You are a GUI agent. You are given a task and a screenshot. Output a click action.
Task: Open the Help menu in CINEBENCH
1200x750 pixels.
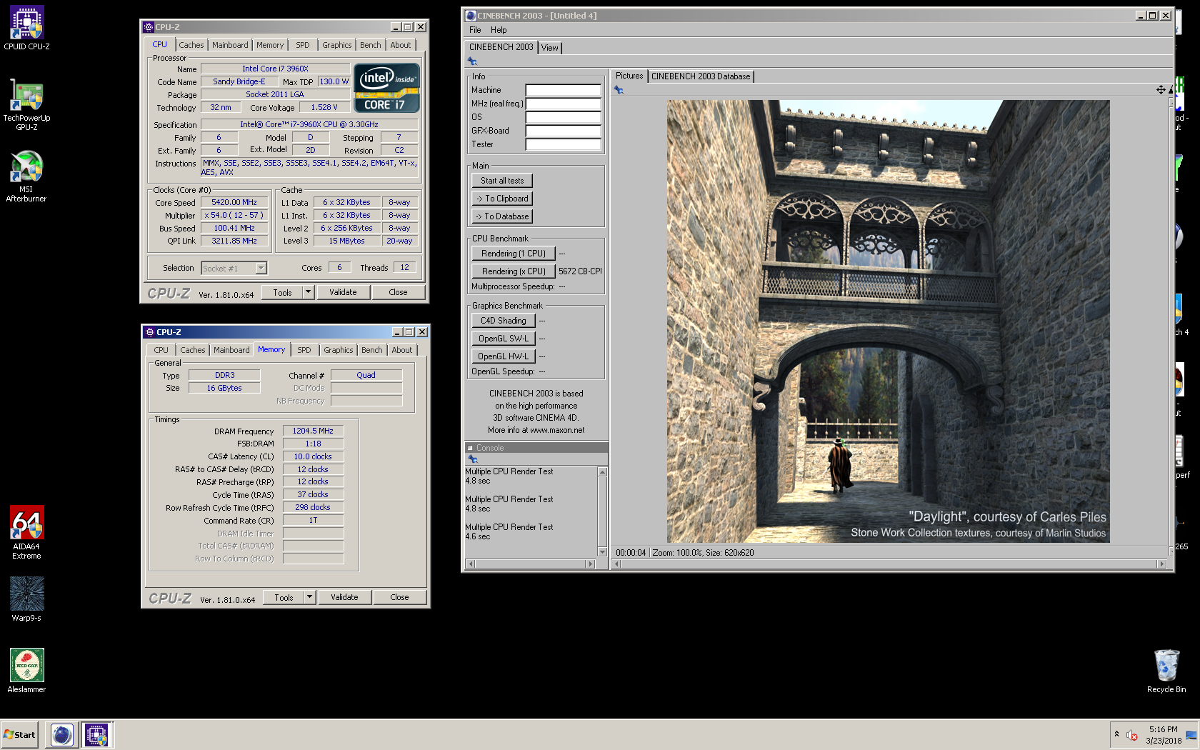tap(499, 30)
